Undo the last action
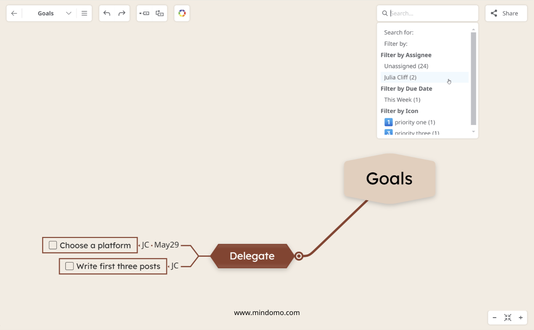The image size is (534, 330). tap(107, 13)
